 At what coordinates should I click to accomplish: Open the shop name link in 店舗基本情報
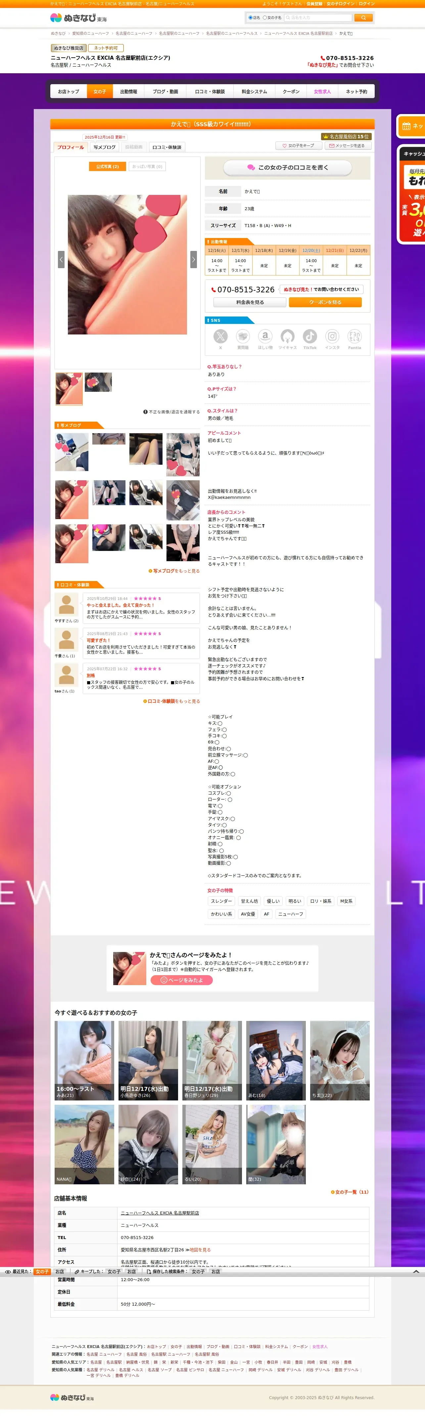coord(160,1213)
